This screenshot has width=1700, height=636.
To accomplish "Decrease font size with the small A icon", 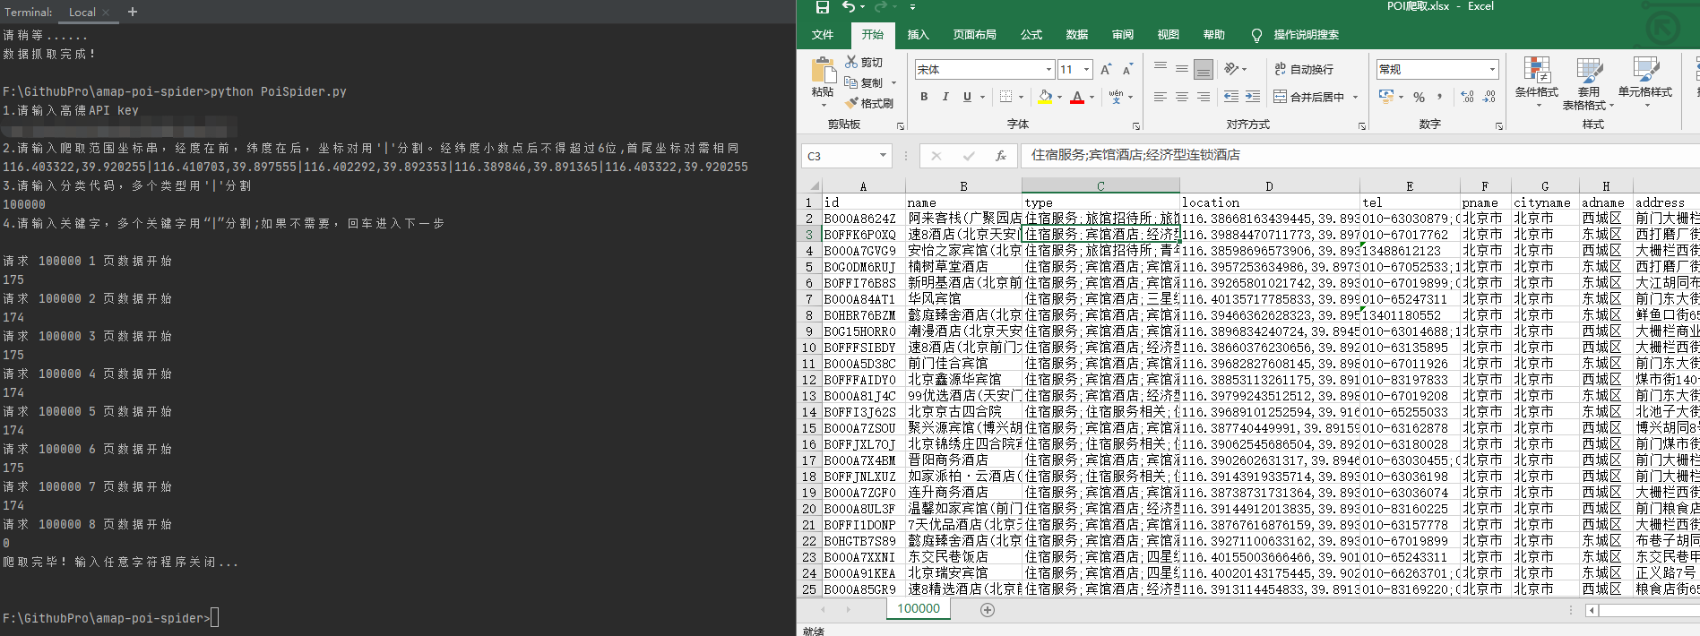I will click(1127, 70).
